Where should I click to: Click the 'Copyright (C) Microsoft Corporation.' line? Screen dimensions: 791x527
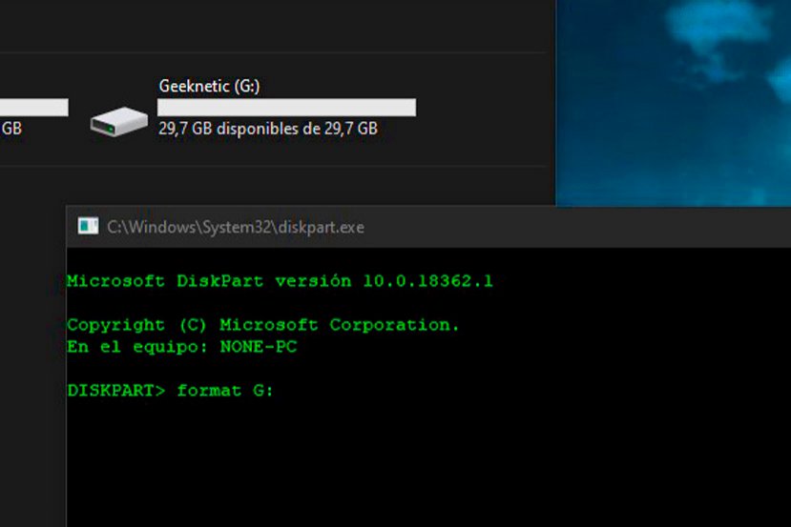[x=262, y=325]
